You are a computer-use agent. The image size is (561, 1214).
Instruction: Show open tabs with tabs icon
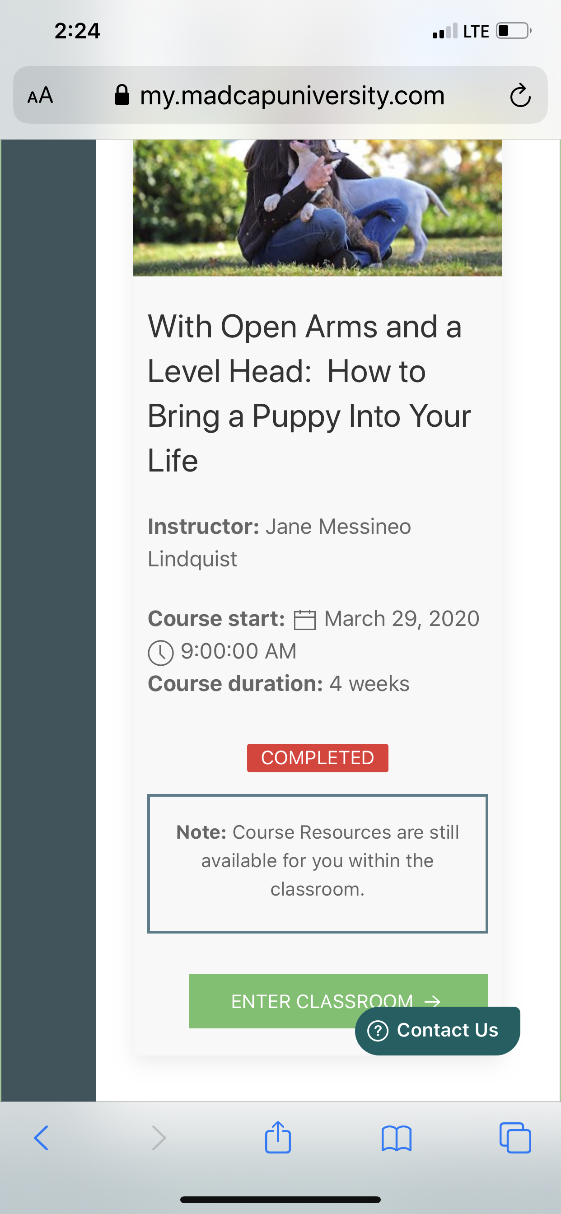click(x=515, y=1138)
